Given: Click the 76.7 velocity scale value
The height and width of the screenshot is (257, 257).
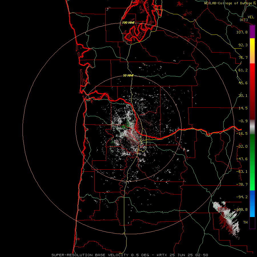Looking at the screenshot, I should point(243,57).
